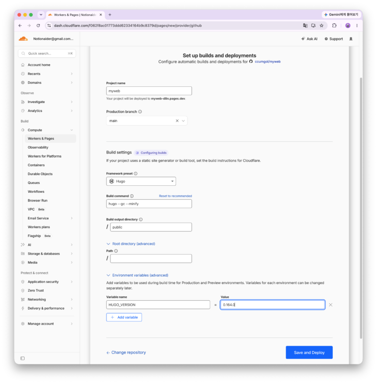Show info for Production branch
The image size is (377, 383).
(x=140, y=112)
